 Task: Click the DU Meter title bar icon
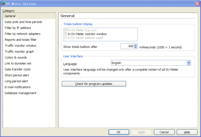3,4
